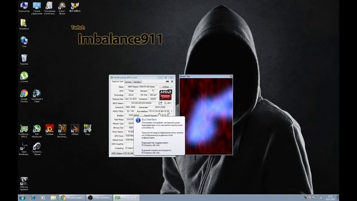The height and width of the screenshot is (201, 357).
Task: Open the GPU selection dropdown at bottom
Action: (122, 154)
